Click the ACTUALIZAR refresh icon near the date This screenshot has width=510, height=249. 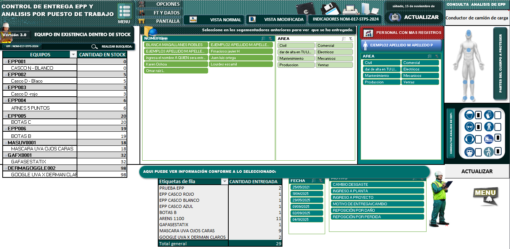pos(395,16)
